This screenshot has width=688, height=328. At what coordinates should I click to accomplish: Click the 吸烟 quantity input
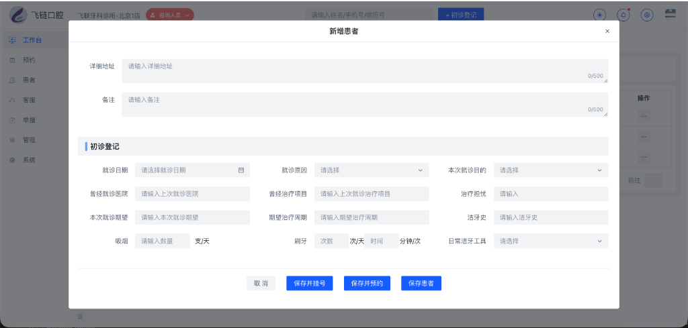click(163, 241)
